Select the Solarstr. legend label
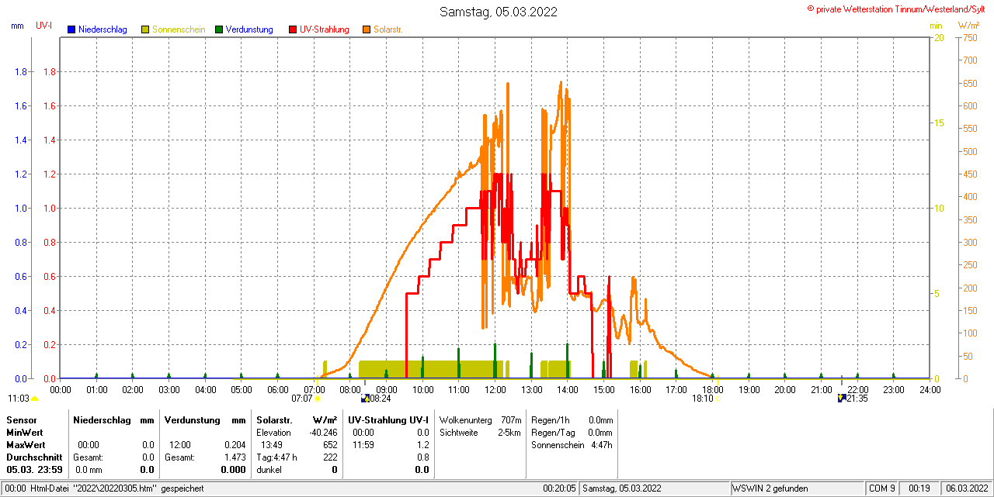The image size is (994, 497). (x=388, y=29)
